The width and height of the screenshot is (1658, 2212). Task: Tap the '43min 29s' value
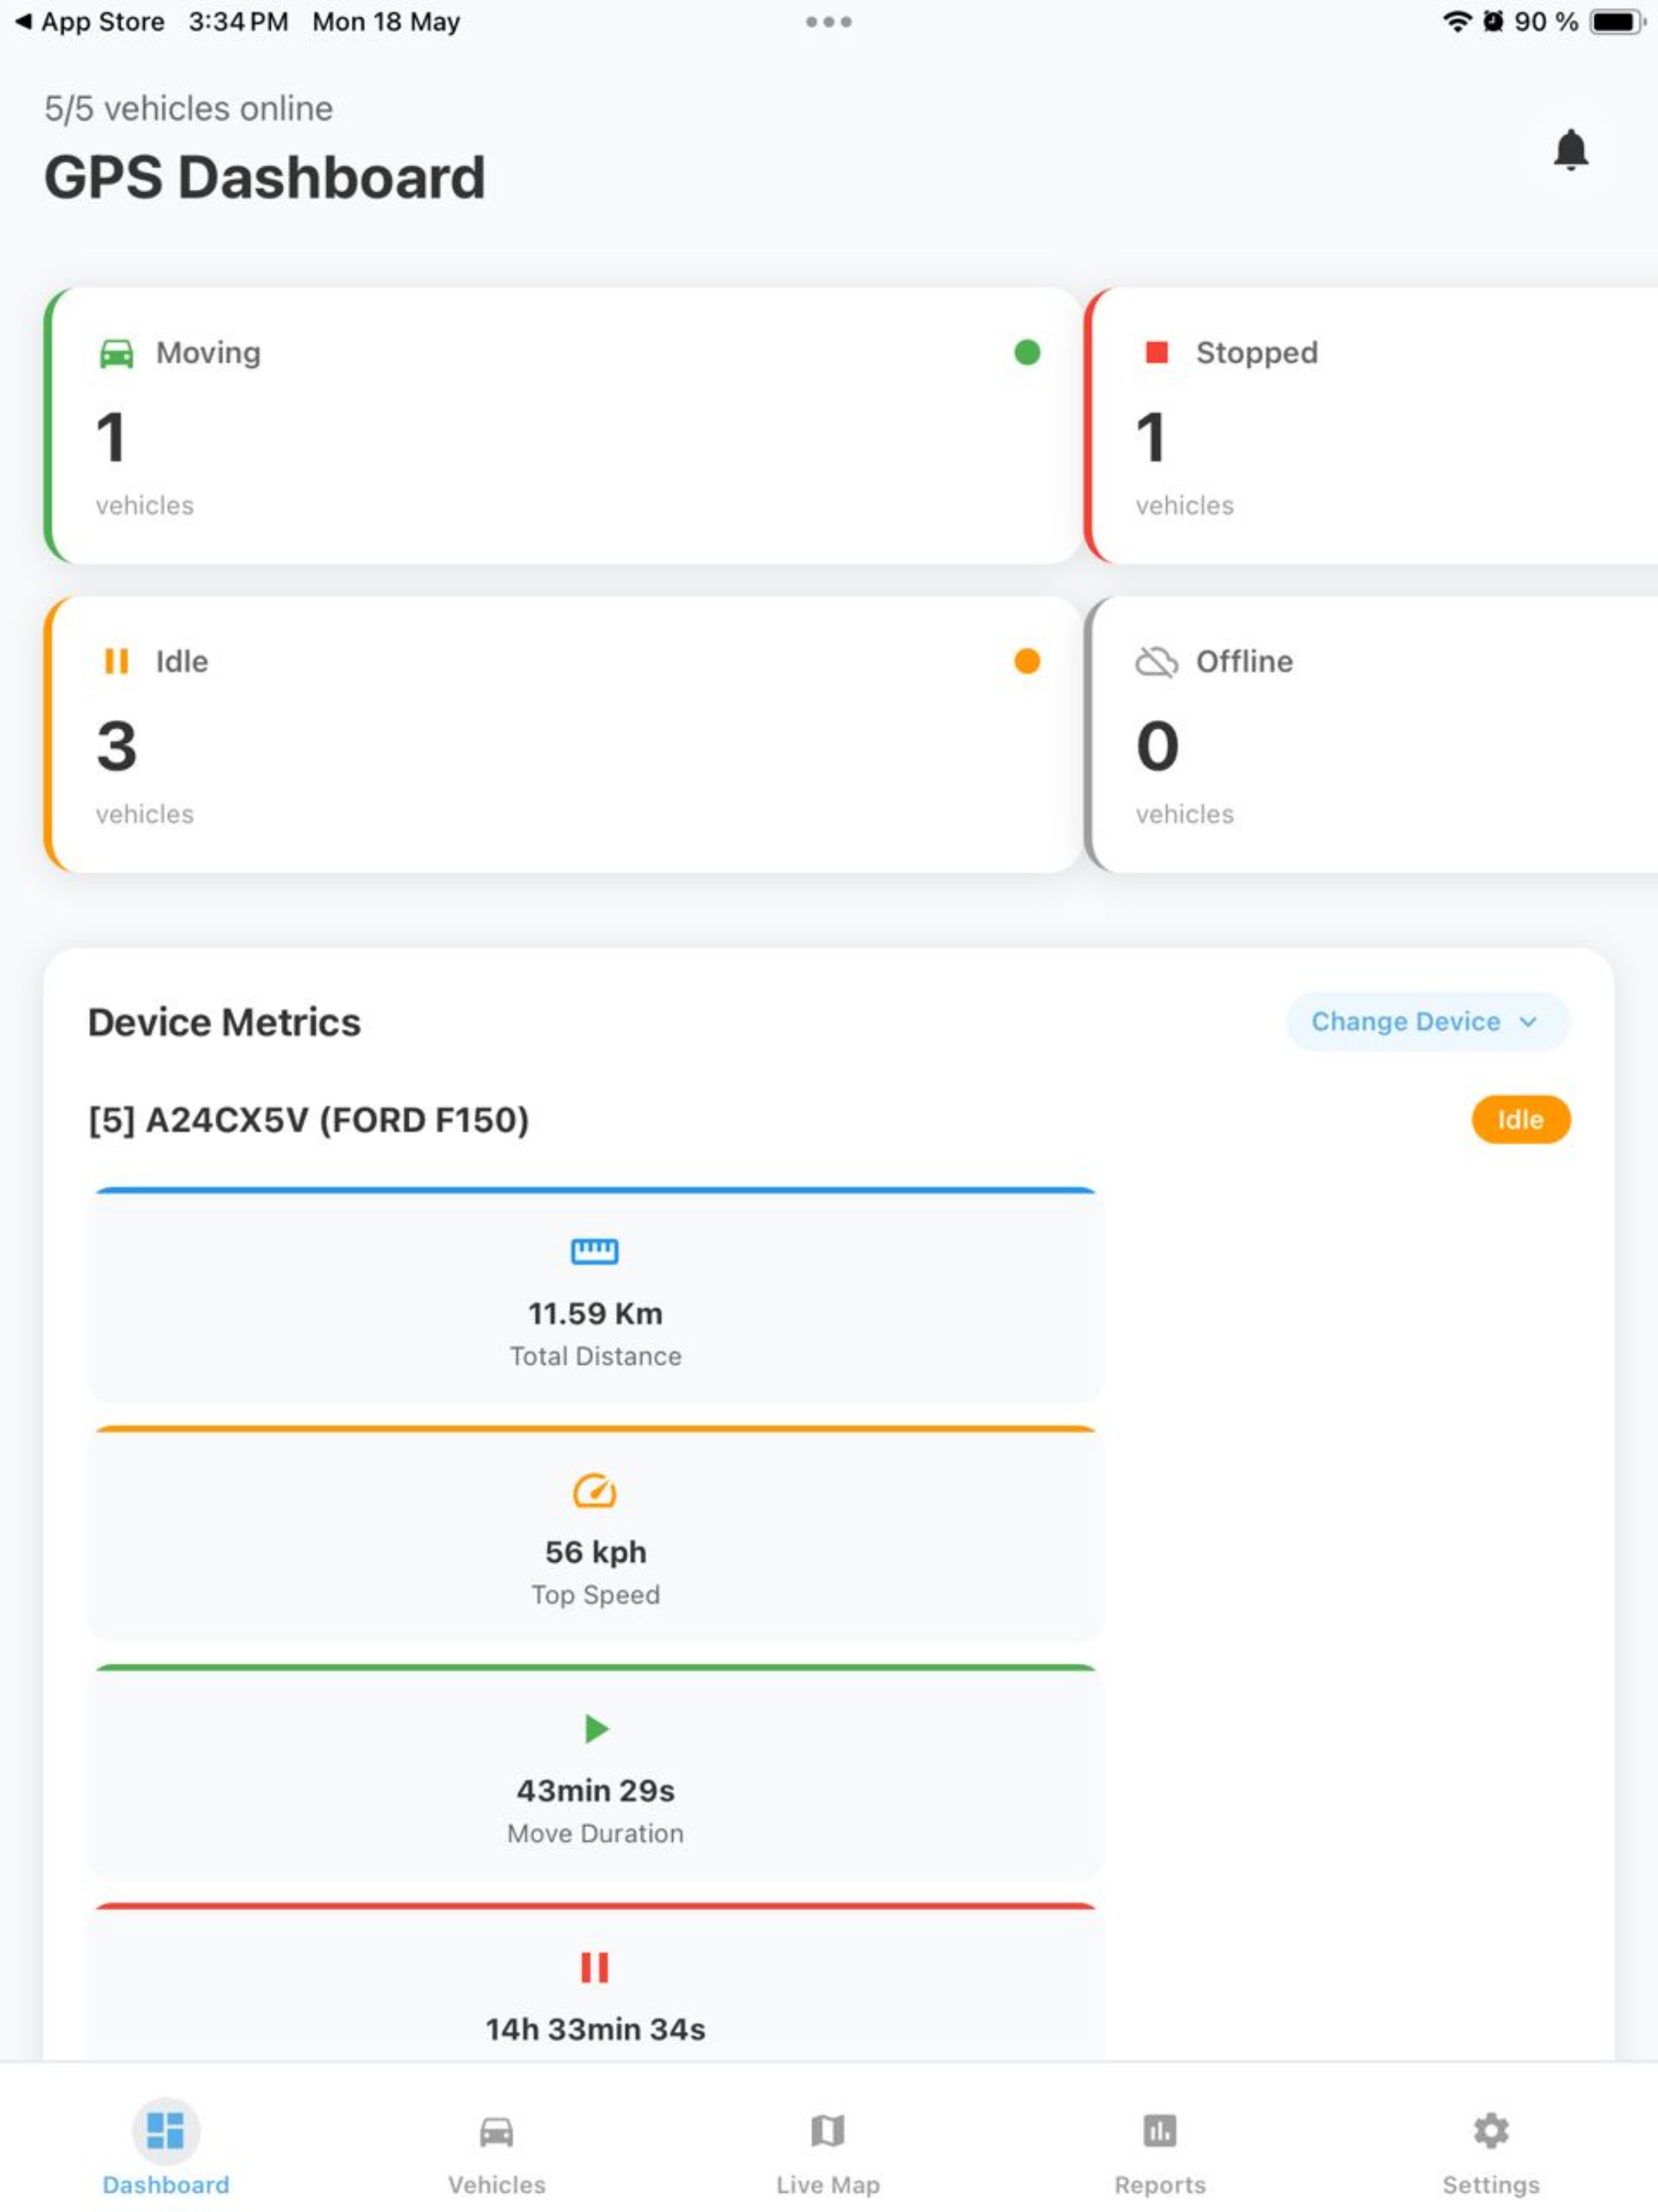pos(595,1790)
